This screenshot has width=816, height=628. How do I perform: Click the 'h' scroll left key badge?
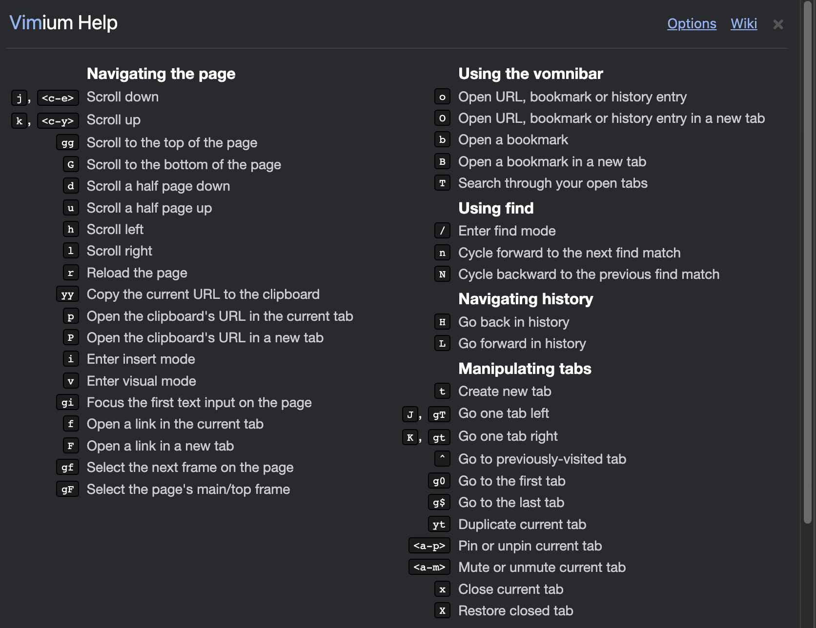[71, 229]
